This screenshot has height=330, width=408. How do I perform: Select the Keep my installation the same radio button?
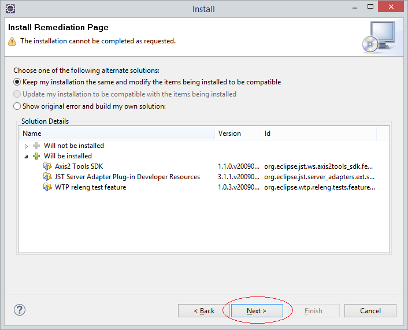[x=17, y=82]
